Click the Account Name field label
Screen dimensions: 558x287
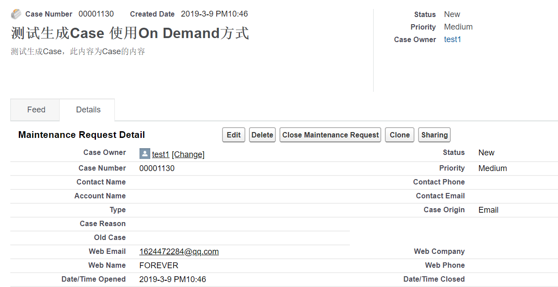coord(100,196)
